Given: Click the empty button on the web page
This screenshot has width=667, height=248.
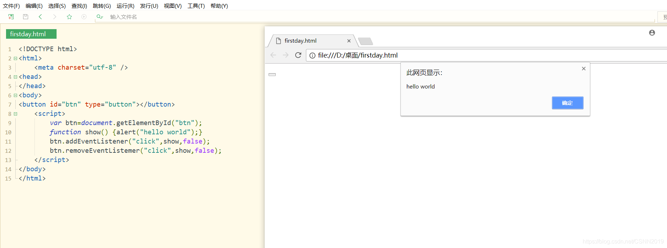Looking at the screenshot, I should (272, 75).
